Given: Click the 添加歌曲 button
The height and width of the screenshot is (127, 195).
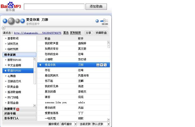Looking at the screenshot, I should pyautogui.click(x=98, y=7).
